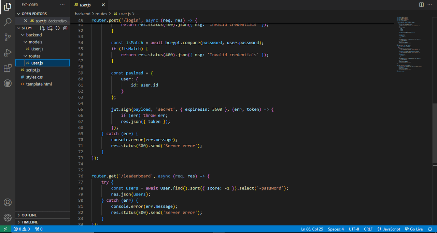Viewport: 437px width, 233px height.
Task: Open the Extensions view
Action: tap(8, 68)
